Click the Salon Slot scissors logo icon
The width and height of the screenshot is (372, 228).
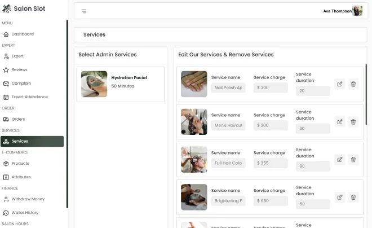(7, 9)
